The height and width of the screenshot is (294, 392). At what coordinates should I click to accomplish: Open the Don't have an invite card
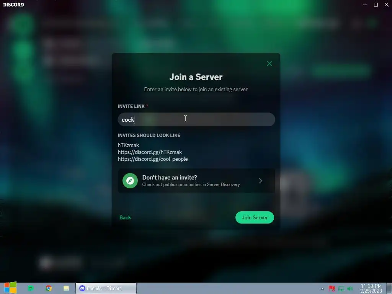tap(196, 181)
